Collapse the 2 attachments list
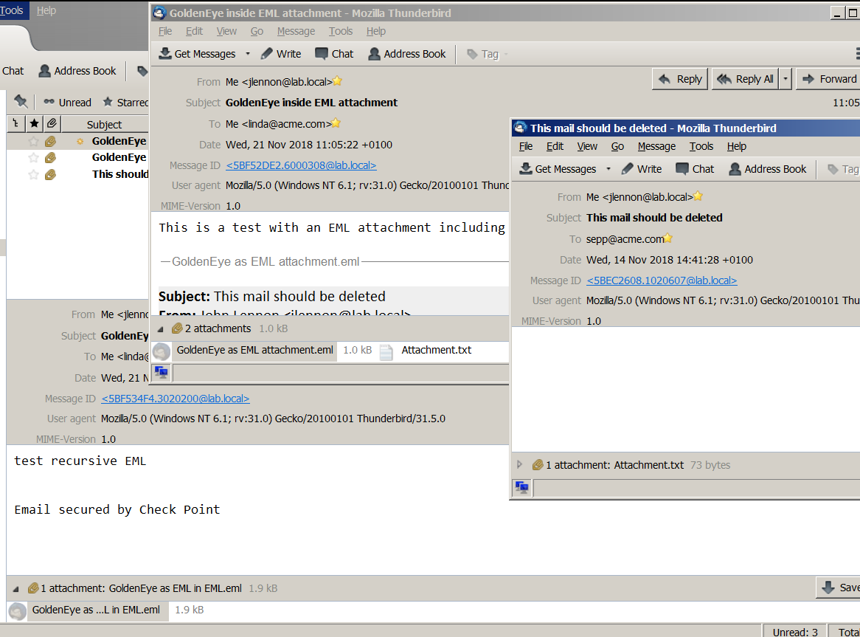Viewport: 860px width, 637px height. [161, 329]
